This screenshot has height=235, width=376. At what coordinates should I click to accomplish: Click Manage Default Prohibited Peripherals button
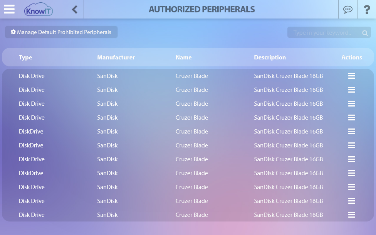61,32
